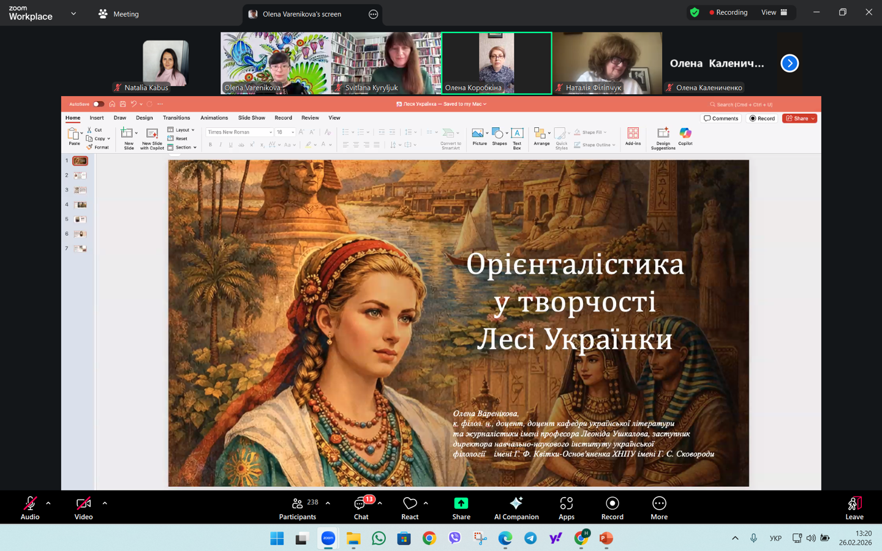Unmute using the Audio button
The width and height of the screenshot is (882, 551).
[x=29, y=507]
